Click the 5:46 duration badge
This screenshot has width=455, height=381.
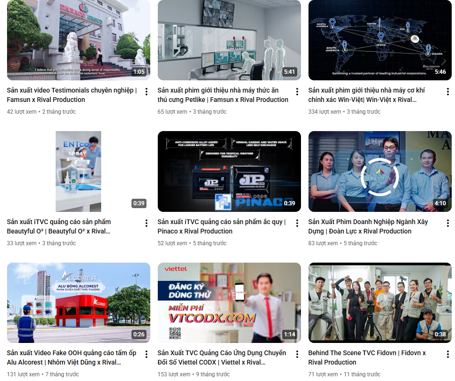click(440, 72)
